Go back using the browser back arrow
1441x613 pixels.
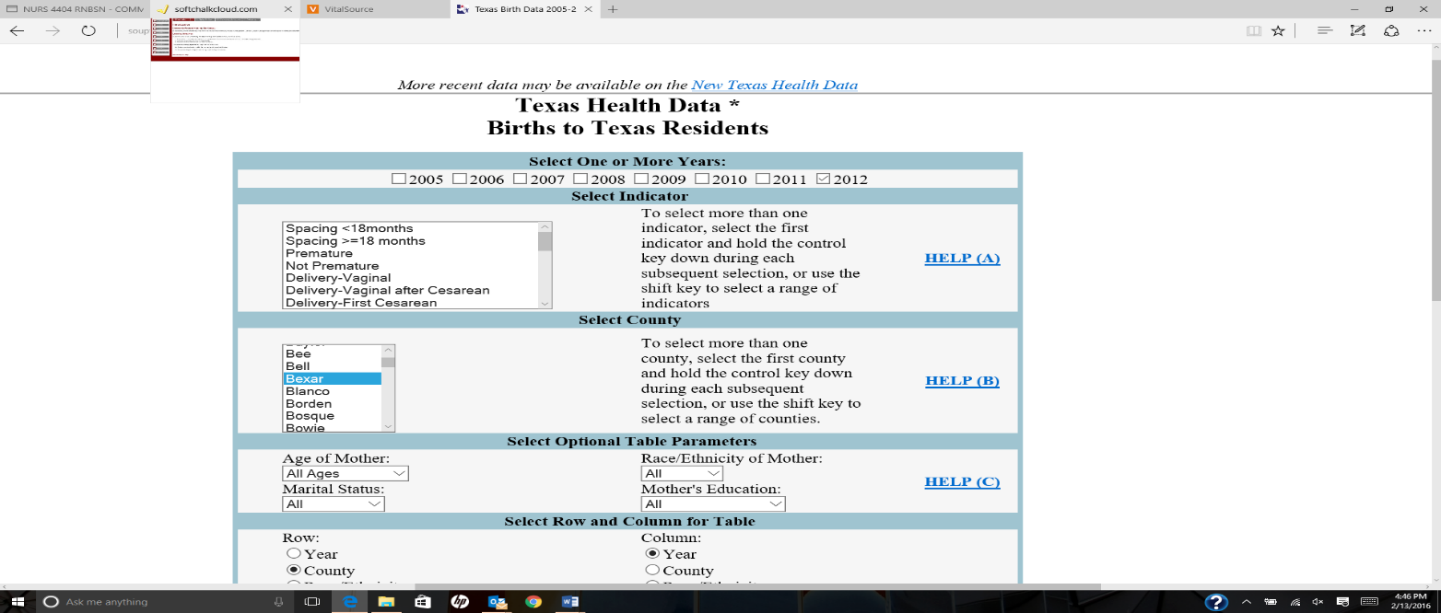pyautogui.click(x=18, y=30)
